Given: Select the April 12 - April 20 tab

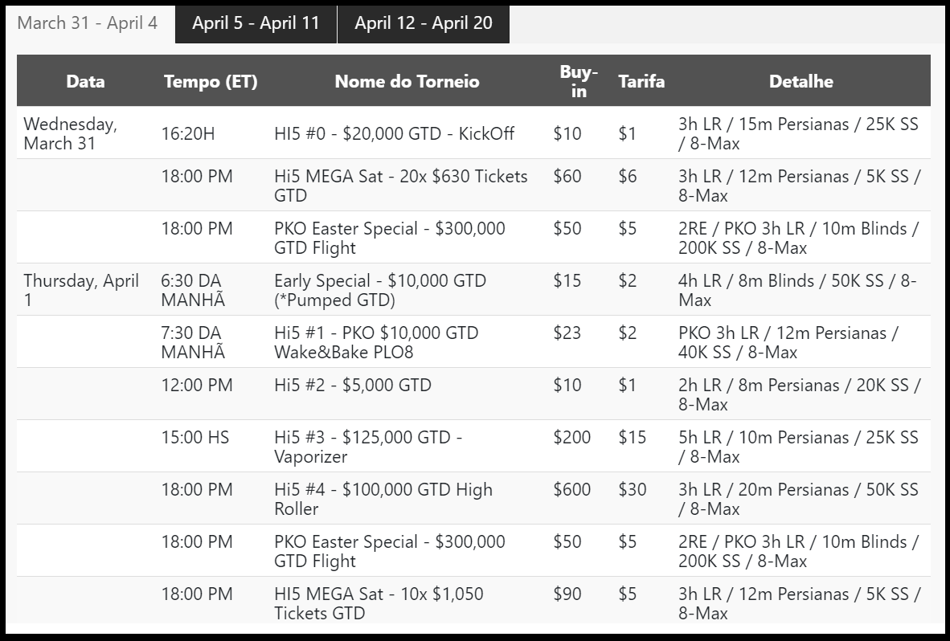Looking at the screenshot, I should pos(424,24).
